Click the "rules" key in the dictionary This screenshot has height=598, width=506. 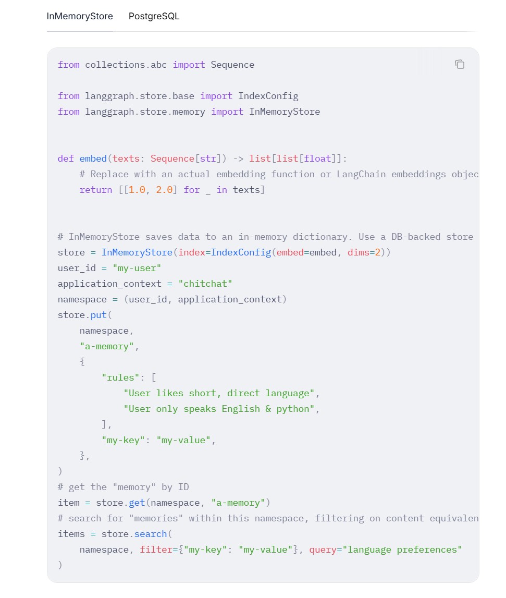tap(120, 377)
